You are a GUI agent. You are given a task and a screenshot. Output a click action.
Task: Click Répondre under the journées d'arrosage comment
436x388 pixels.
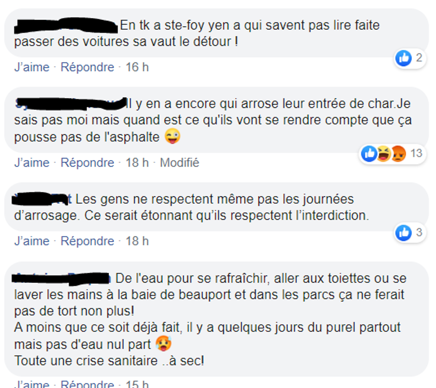(87, 241)
